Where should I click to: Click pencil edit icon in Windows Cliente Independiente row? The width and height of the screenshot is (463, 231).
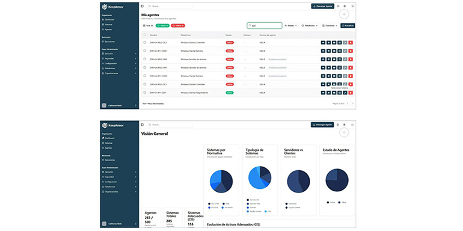[345, 93]
